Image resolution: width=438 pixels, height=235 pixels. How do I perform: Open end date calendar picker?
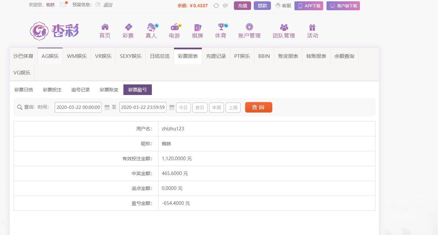point(172,107)
